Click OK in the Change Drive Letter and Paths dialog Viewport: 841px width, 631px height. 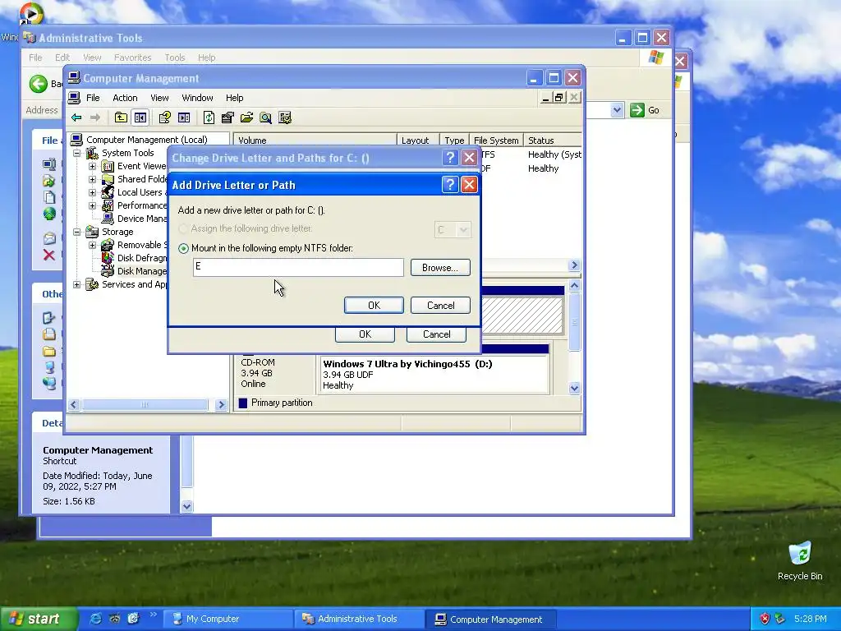(365, 334)
